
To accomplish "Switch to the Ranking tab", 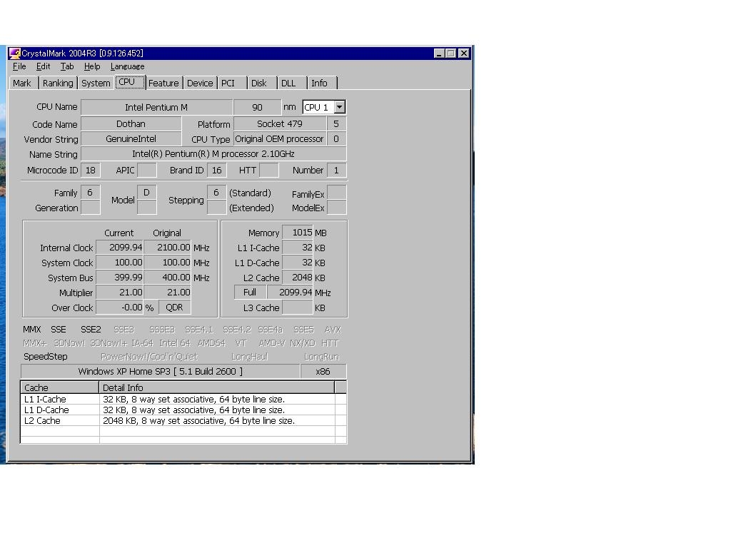I will pyautogui.click(x=58, y=83).
